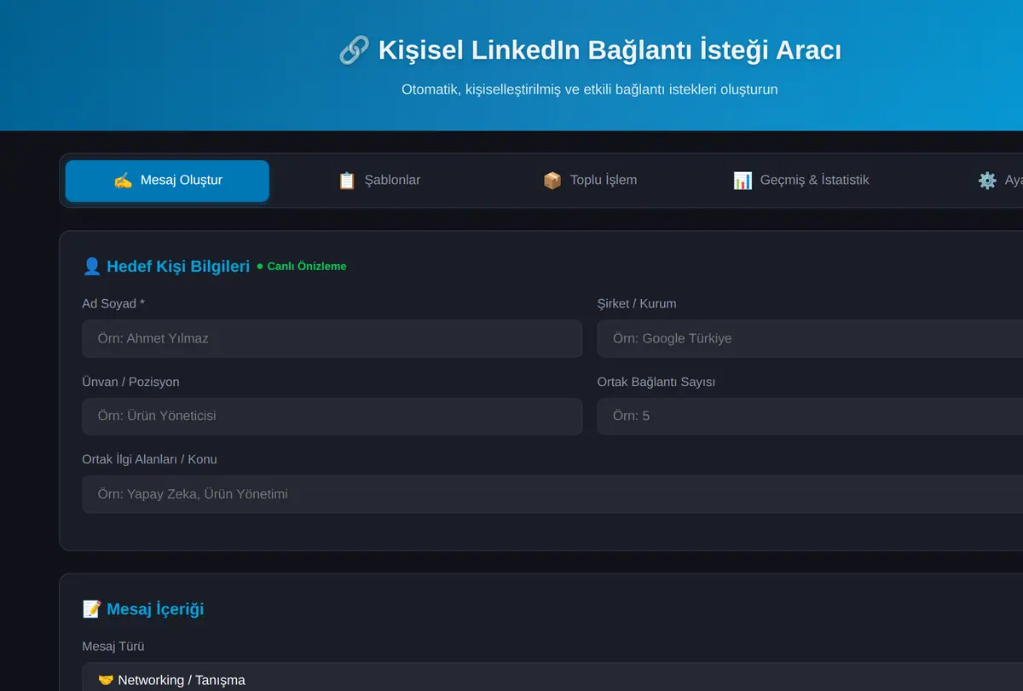Image resolution: width=1023 pixels, height=691 pixels.
Task: Click the Şirket / Kurum label
Action: [637, 303]
